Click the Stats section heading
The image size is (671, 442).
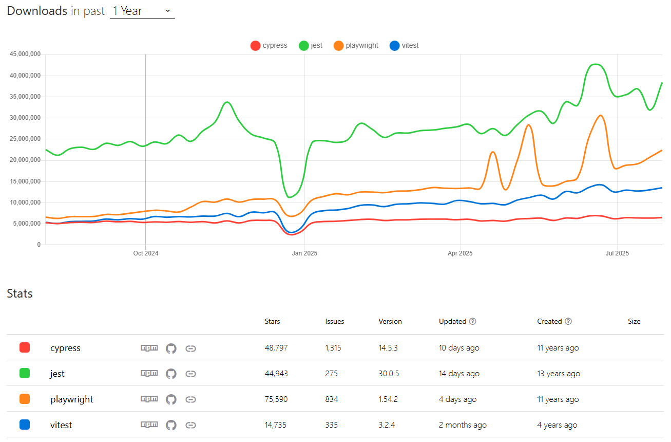coord(20,293)
